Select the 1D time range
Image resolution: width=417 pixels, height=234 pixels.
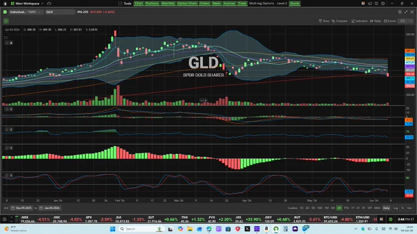301,208
